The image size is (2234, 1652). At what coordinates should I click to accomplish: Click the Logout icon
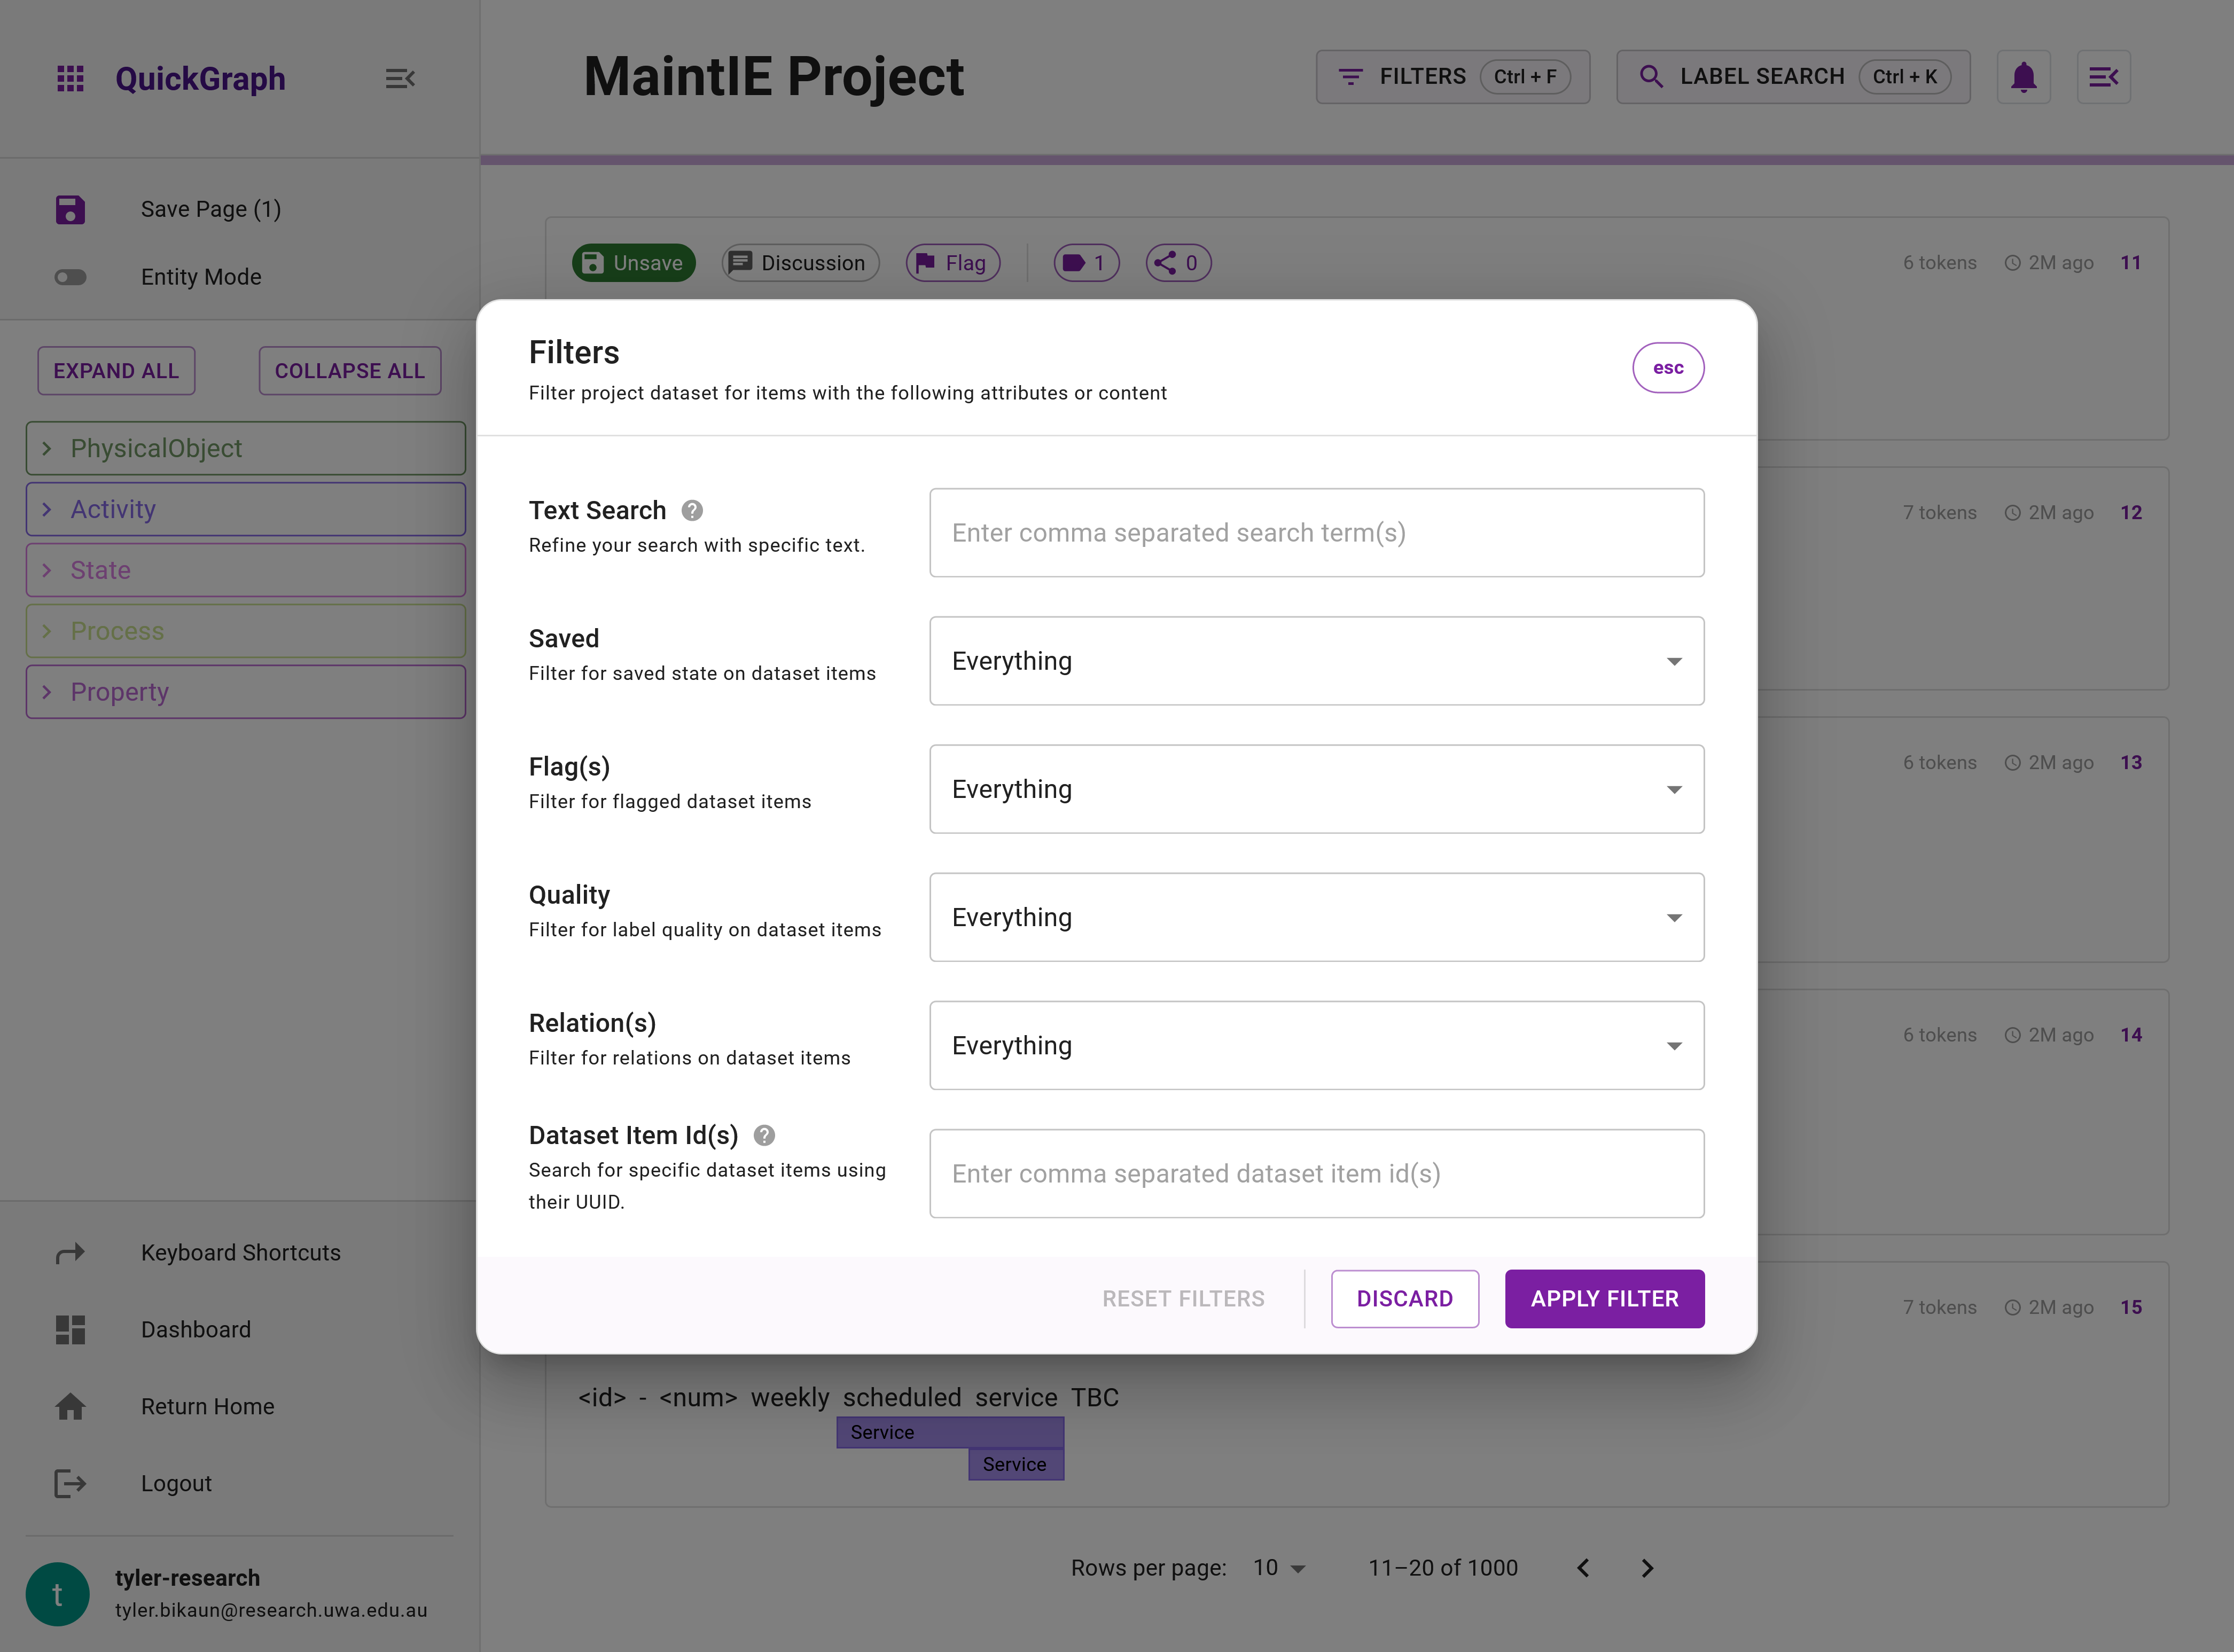point(70,1483)
